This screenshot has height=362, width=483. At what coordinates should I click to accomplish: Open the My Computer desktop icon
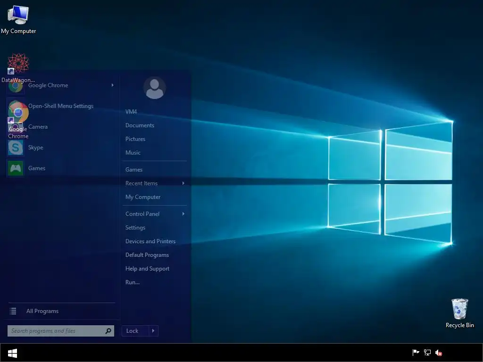pos(18,20)
